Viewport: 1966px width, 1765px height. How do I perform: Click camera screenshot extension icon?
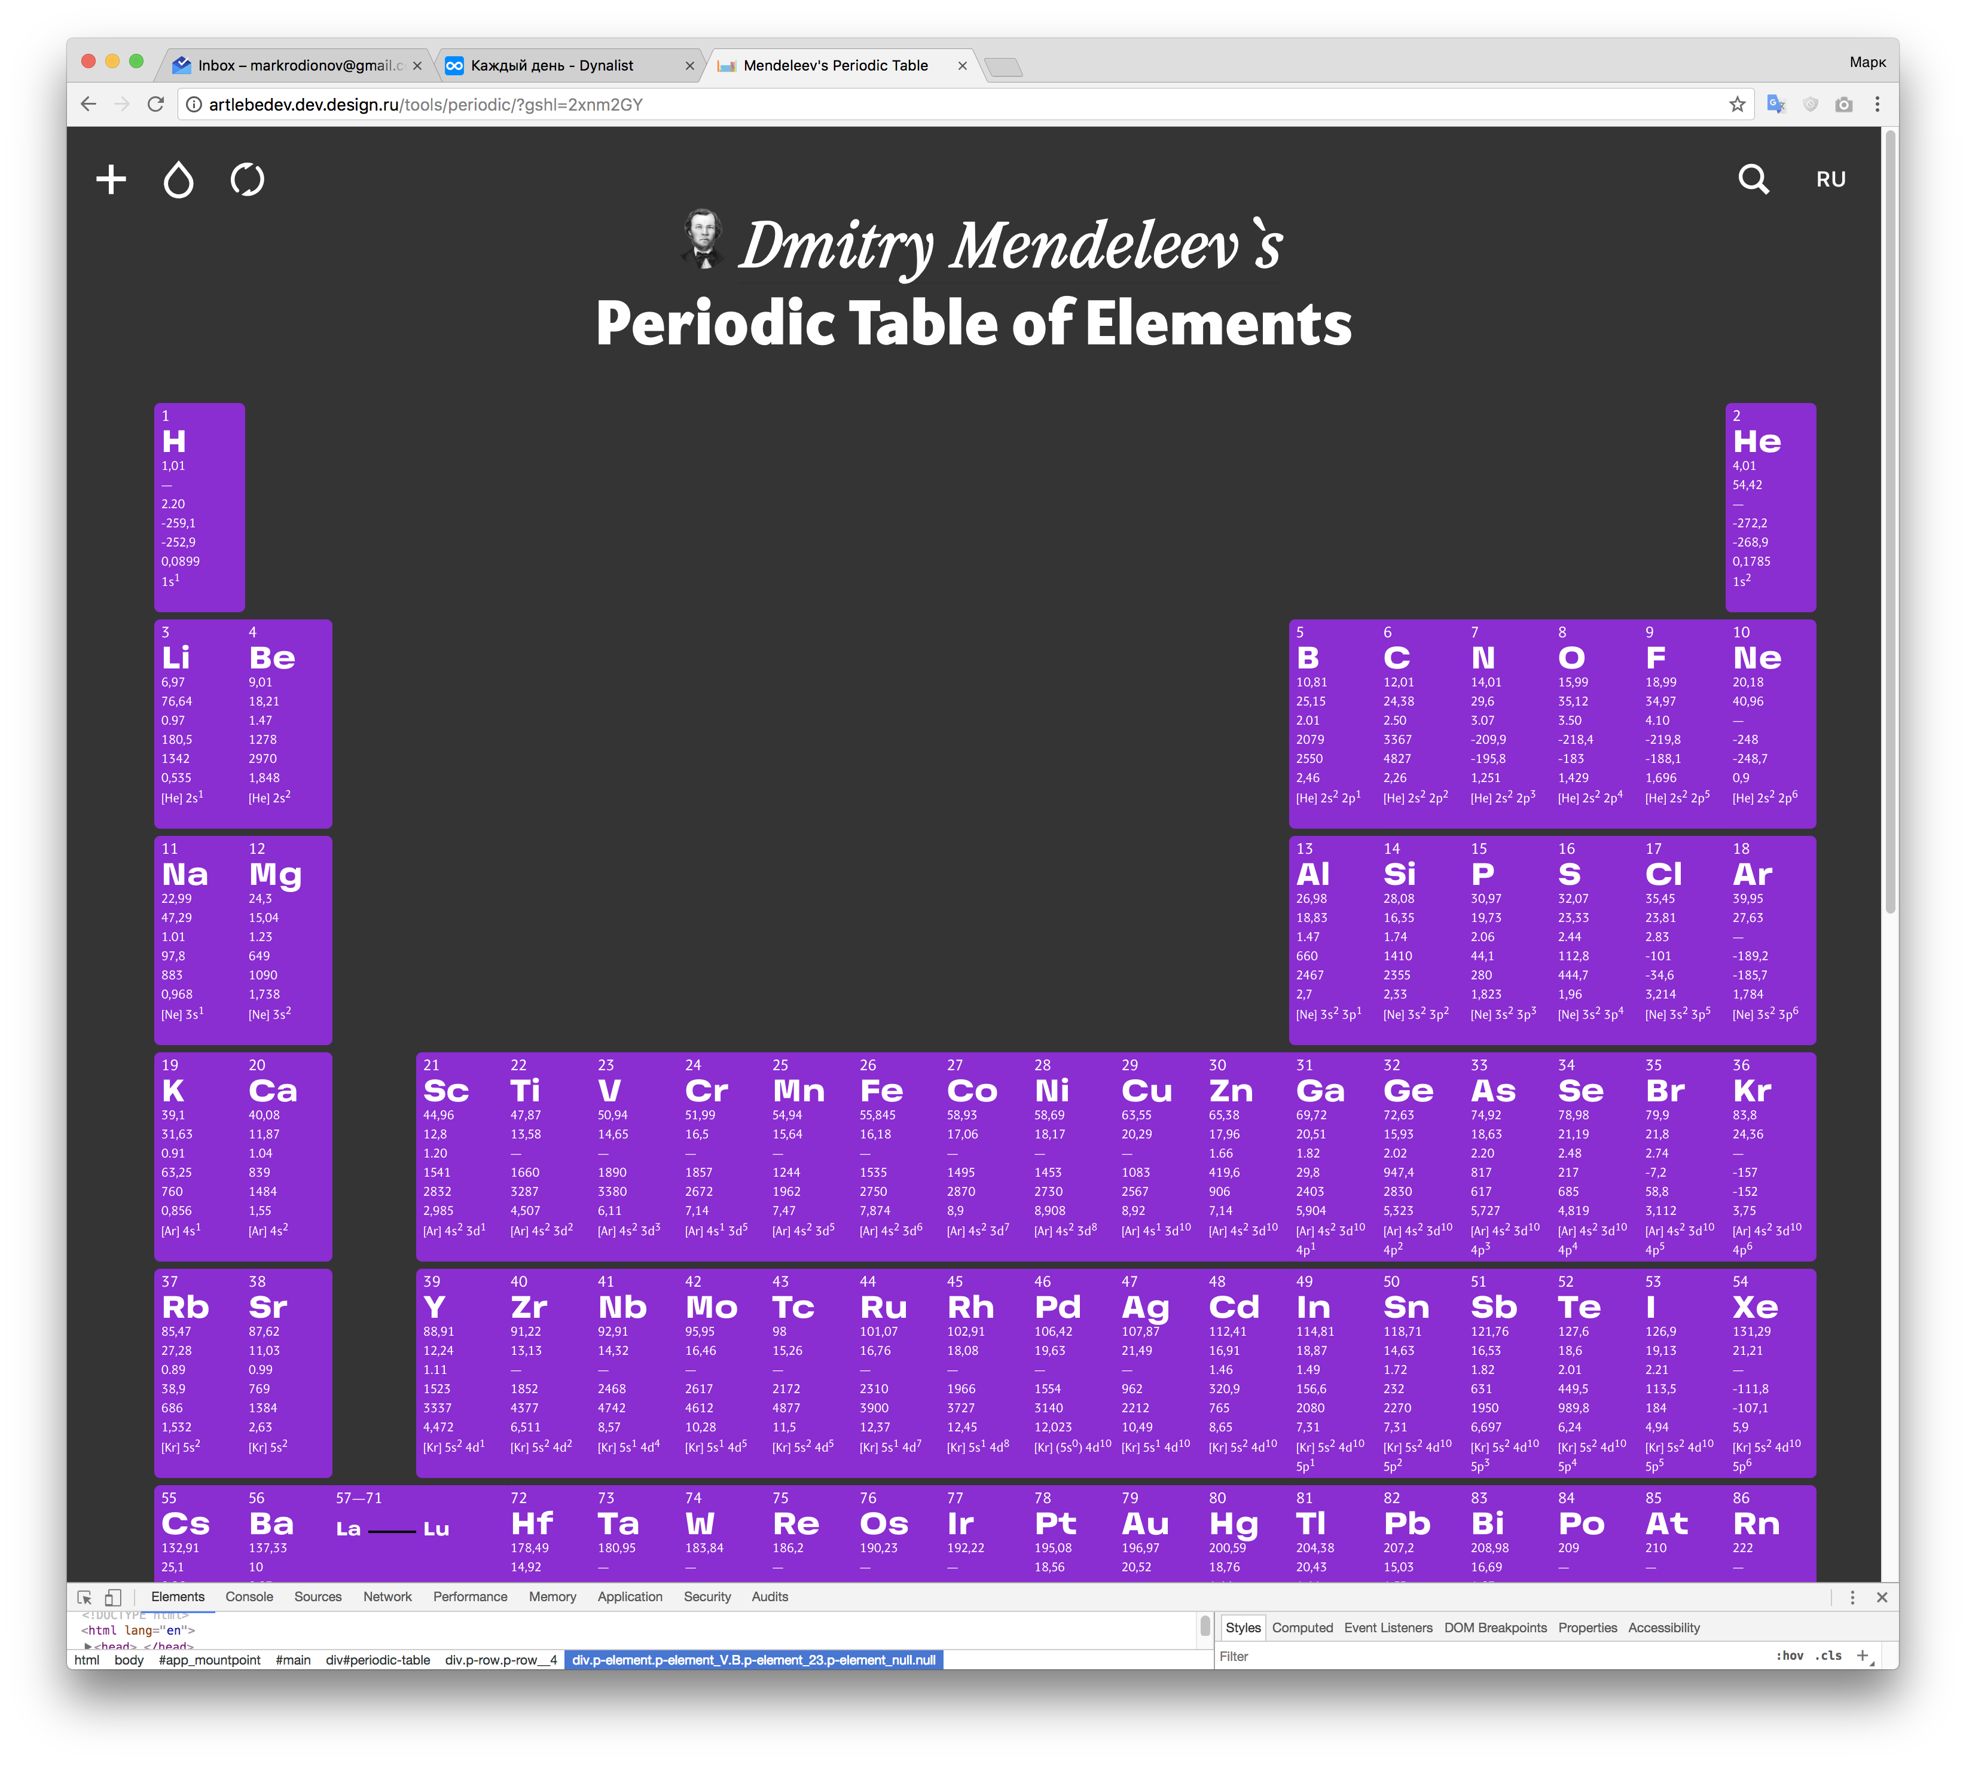tap(1844, 105)
